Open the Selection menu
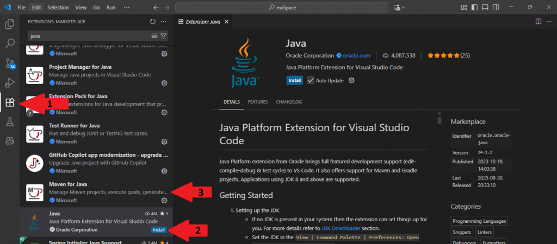This screenshot has height=244, width=557. click(58, 8)
